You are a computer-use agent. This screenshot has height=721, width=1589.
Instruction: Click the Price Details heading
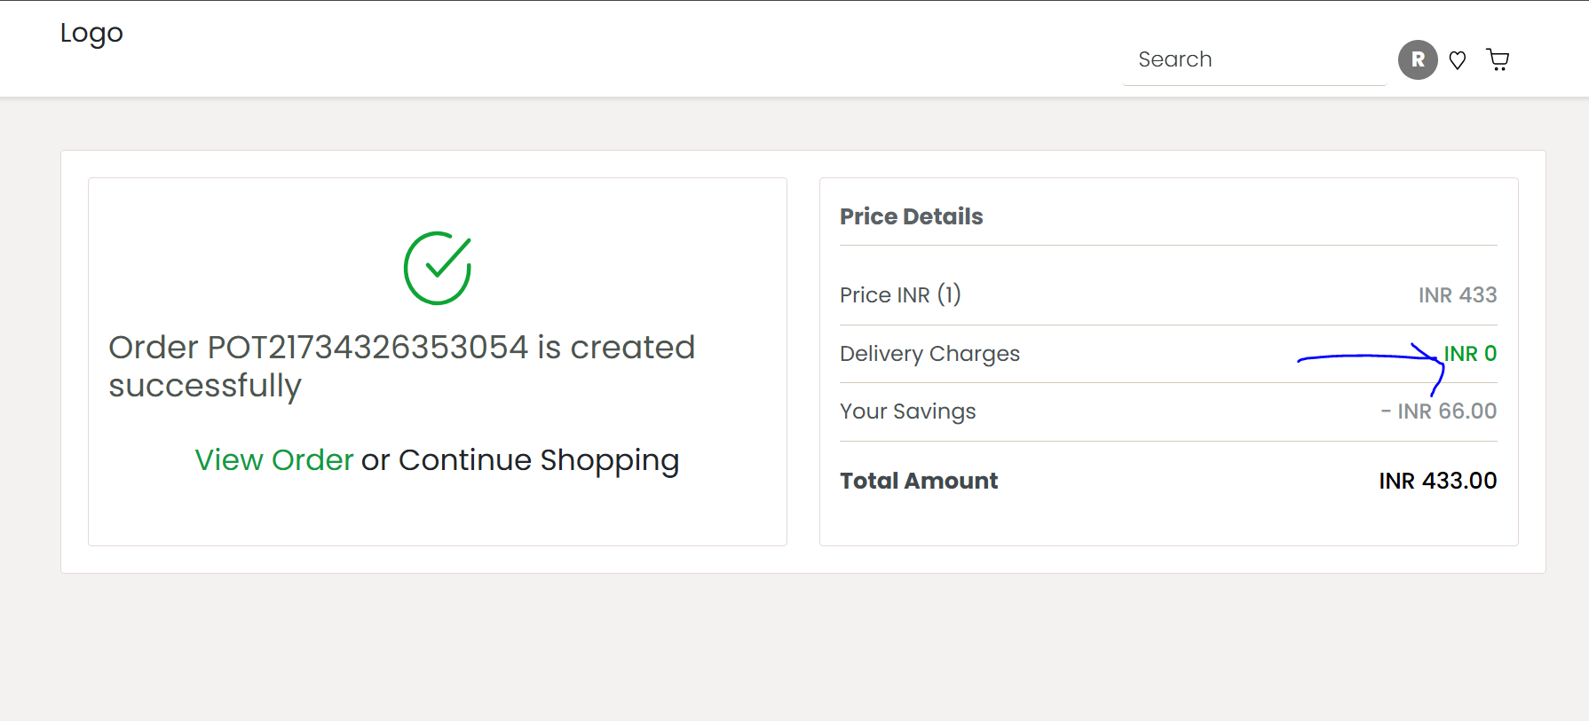912,216
